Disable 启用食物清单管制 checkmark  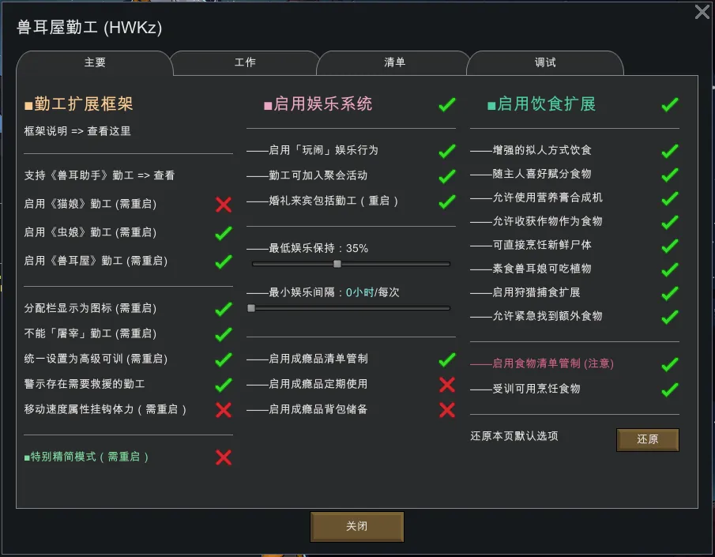pyautogui.click(x=670, y=364)
